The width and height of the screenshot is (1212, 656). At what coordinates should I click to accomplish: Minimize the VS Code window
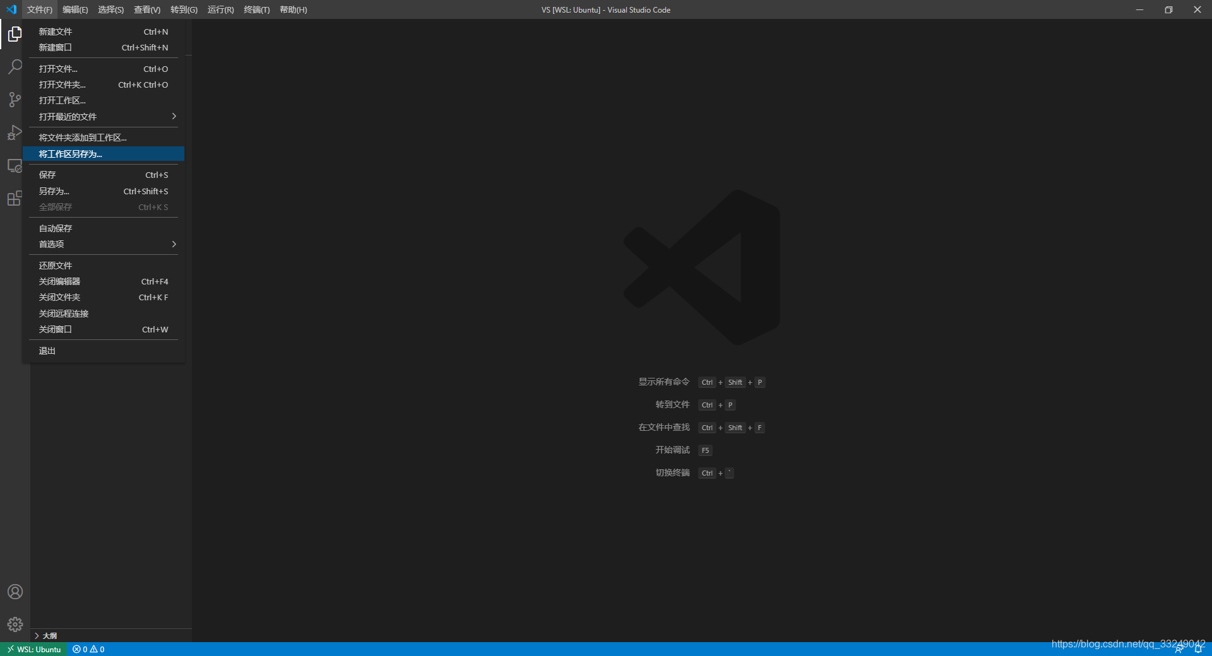(x=1139, y=9)
